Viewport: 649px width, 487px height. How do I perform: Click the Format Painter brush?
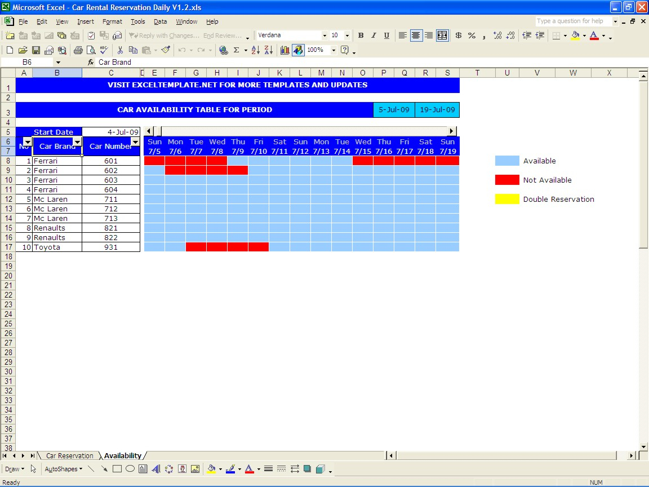click(x=166, y=50)
